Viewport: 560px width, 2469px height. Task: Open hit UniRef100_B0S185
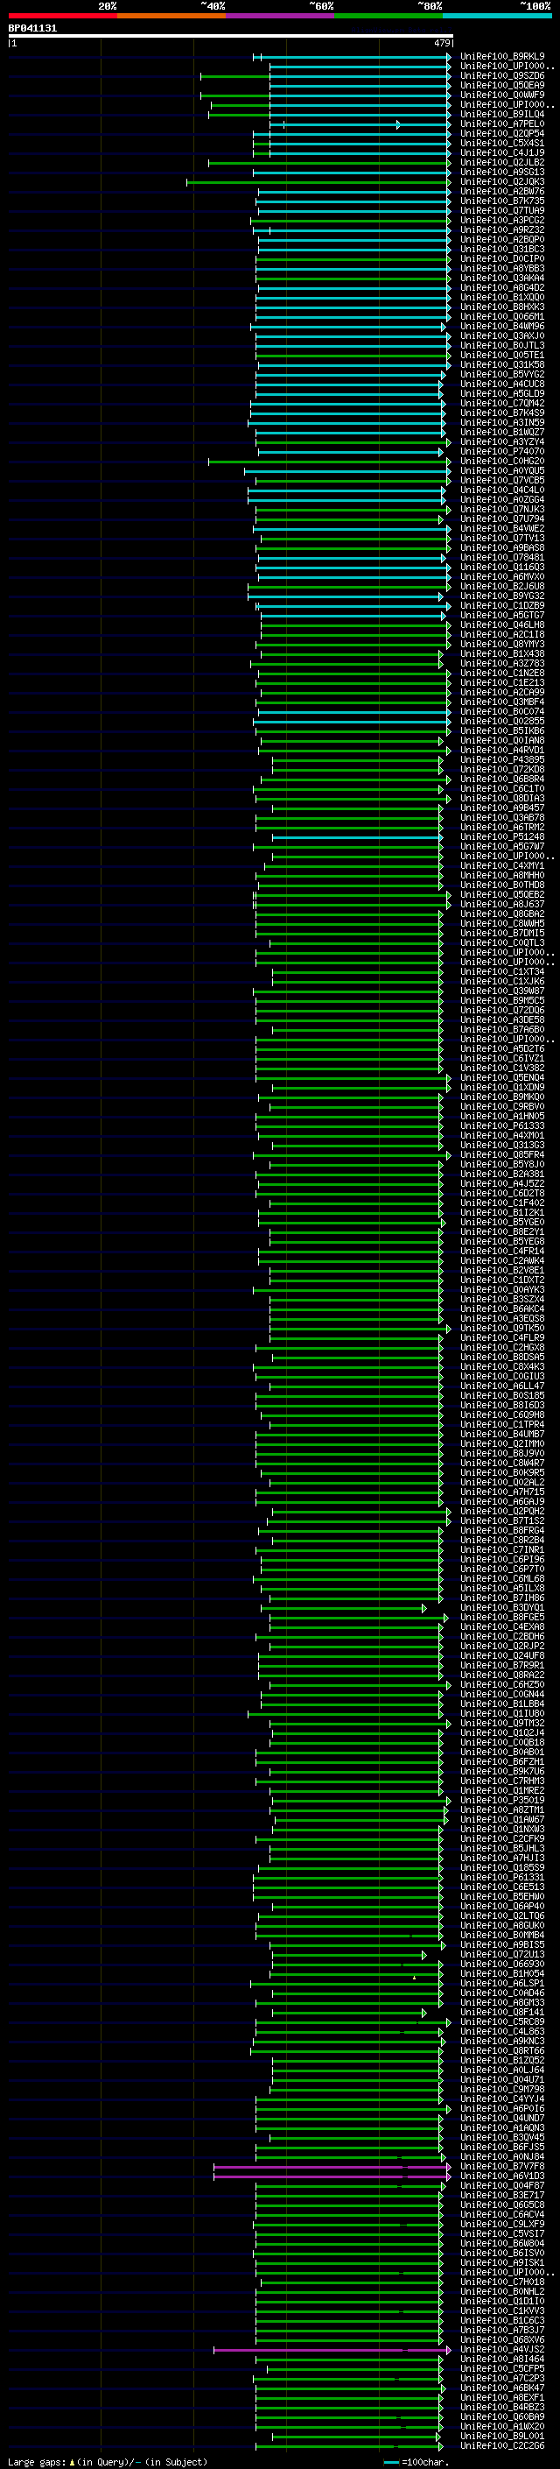click(x=502, y=1395)
